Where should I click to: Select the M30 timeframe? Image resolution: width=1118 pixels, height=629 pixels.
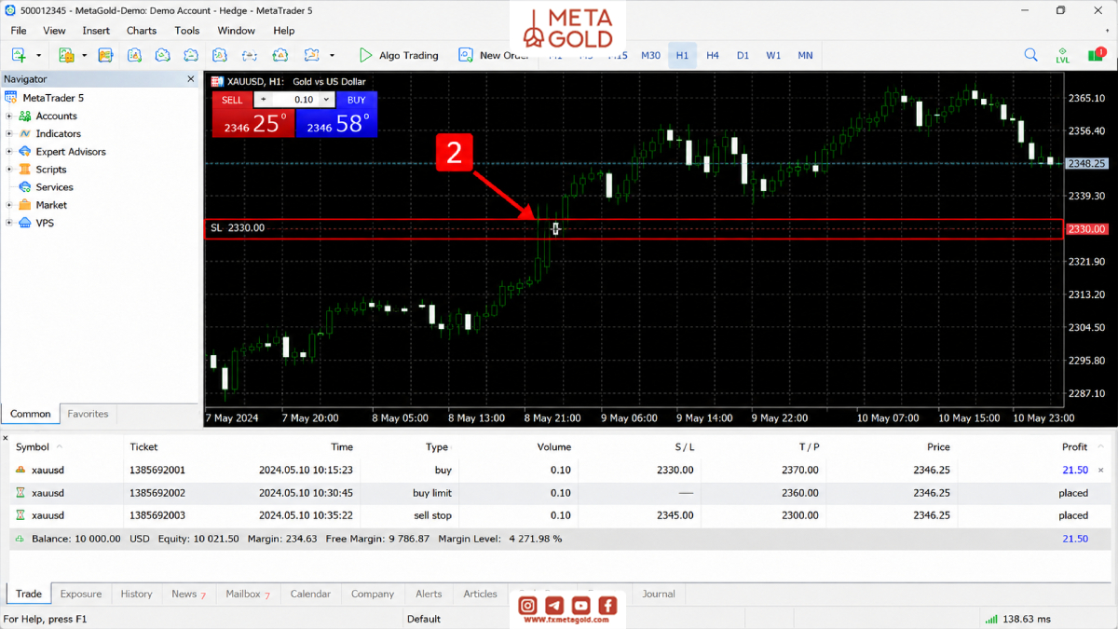click(650, 55)
